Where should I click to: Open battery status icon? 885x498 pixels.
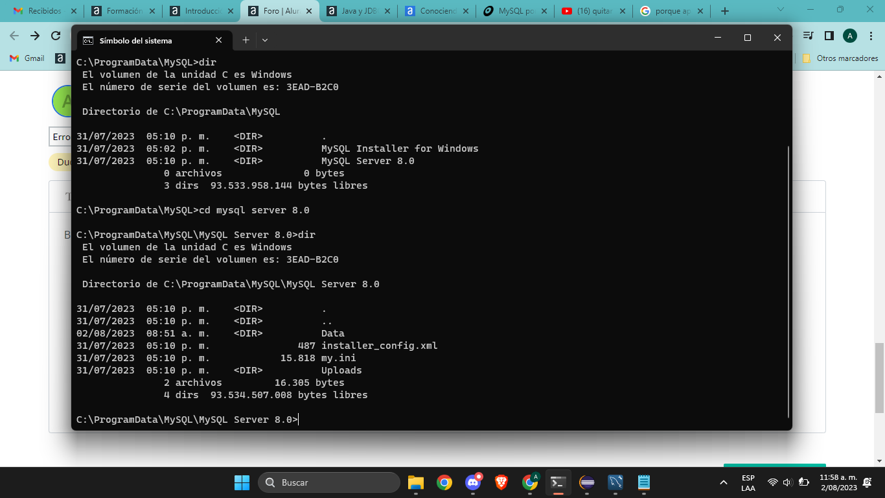click(x=804, y=482)
